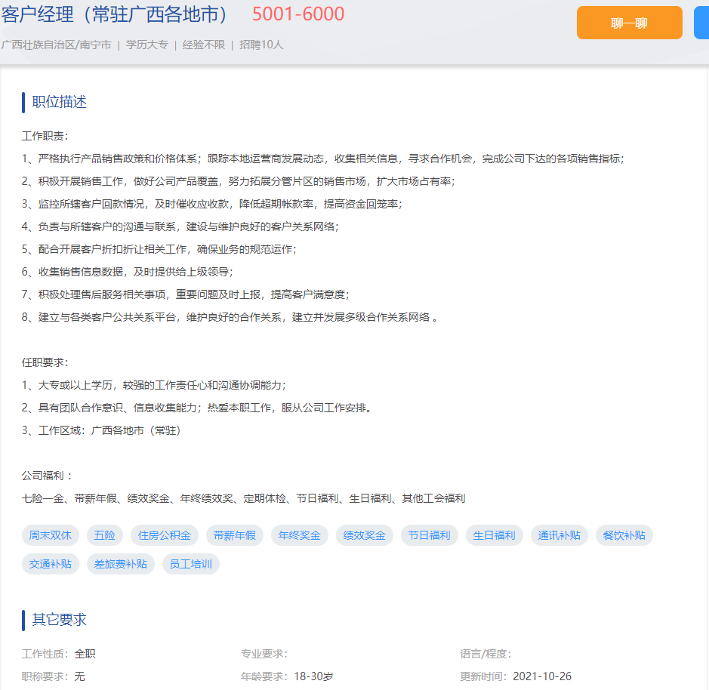
Task: Click the 五险 benefit tag
Action: (x=105, y=535)
